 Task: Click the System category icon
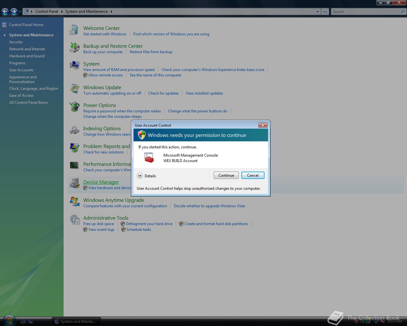pos(74,66)
